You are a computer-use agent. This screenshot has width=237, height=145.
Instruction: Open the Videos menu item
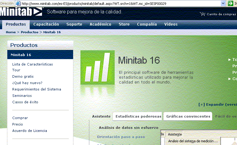pyautogui.click(x=171, y=24)
